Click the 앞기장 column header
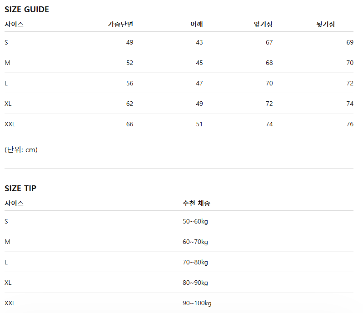Screen dimensions: 363x313 pyautogui.click(x=263, y=25)
